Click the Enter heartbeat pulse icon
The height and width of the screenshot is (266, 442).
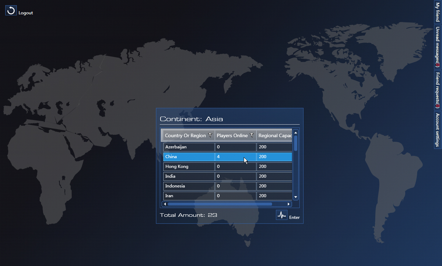[x=281, y=215]
